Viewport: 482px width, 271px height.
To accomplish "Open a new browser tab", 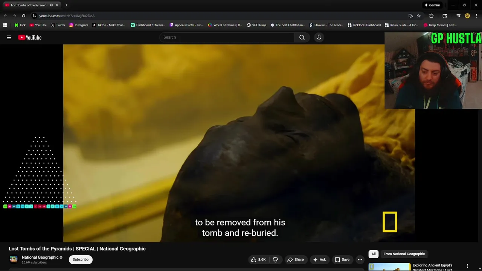I will point(66,5).
